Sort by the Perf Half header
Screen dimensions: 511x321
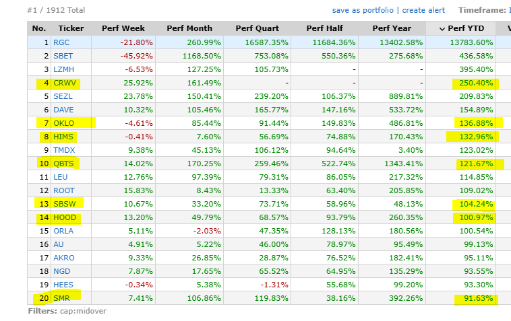click(x=324, y=28)
